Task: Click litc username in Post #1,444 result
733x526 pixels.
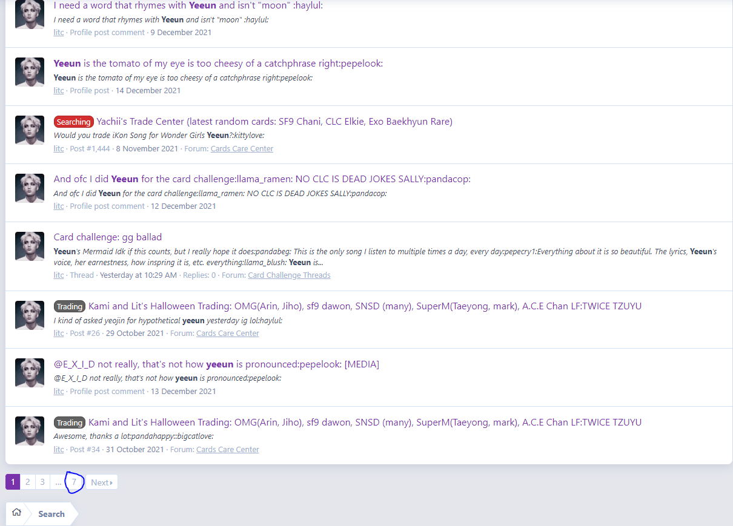Action: click(x=59, y=149)
